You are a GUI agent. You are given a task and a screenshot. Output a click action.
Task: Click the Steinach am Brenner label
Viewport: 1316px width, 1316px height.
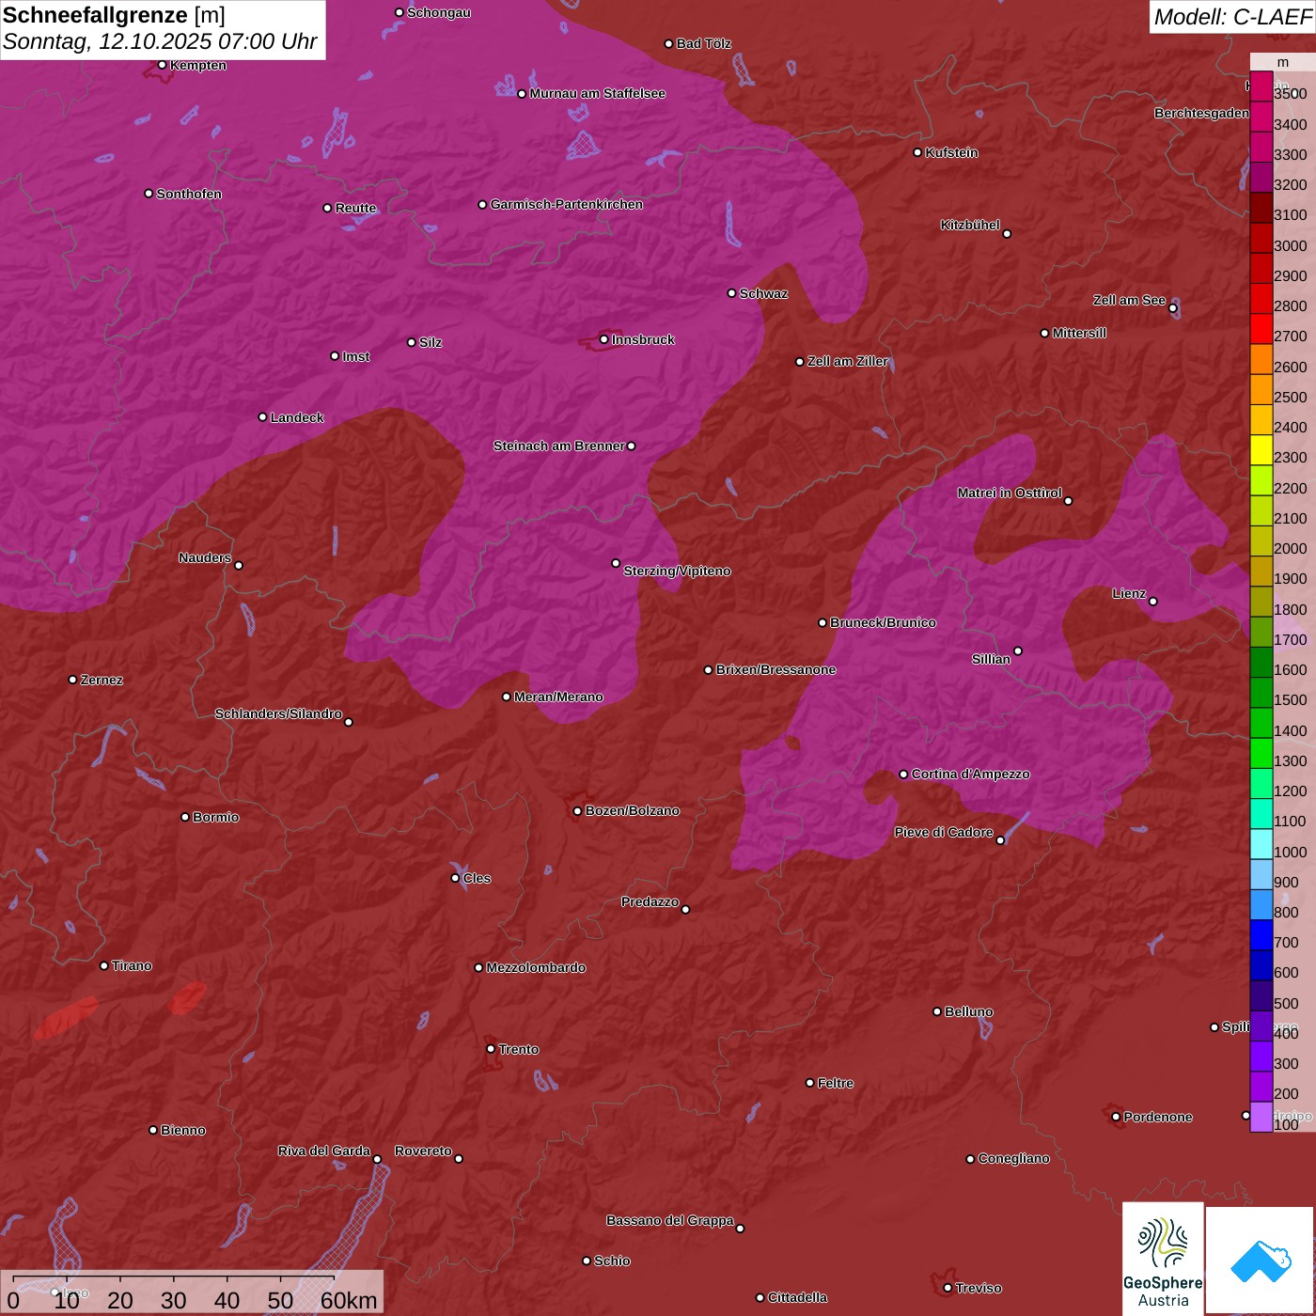(558, 446)
